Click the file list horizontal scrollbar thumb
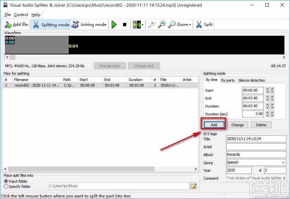 pyautogui.click(x=81, y=169)
